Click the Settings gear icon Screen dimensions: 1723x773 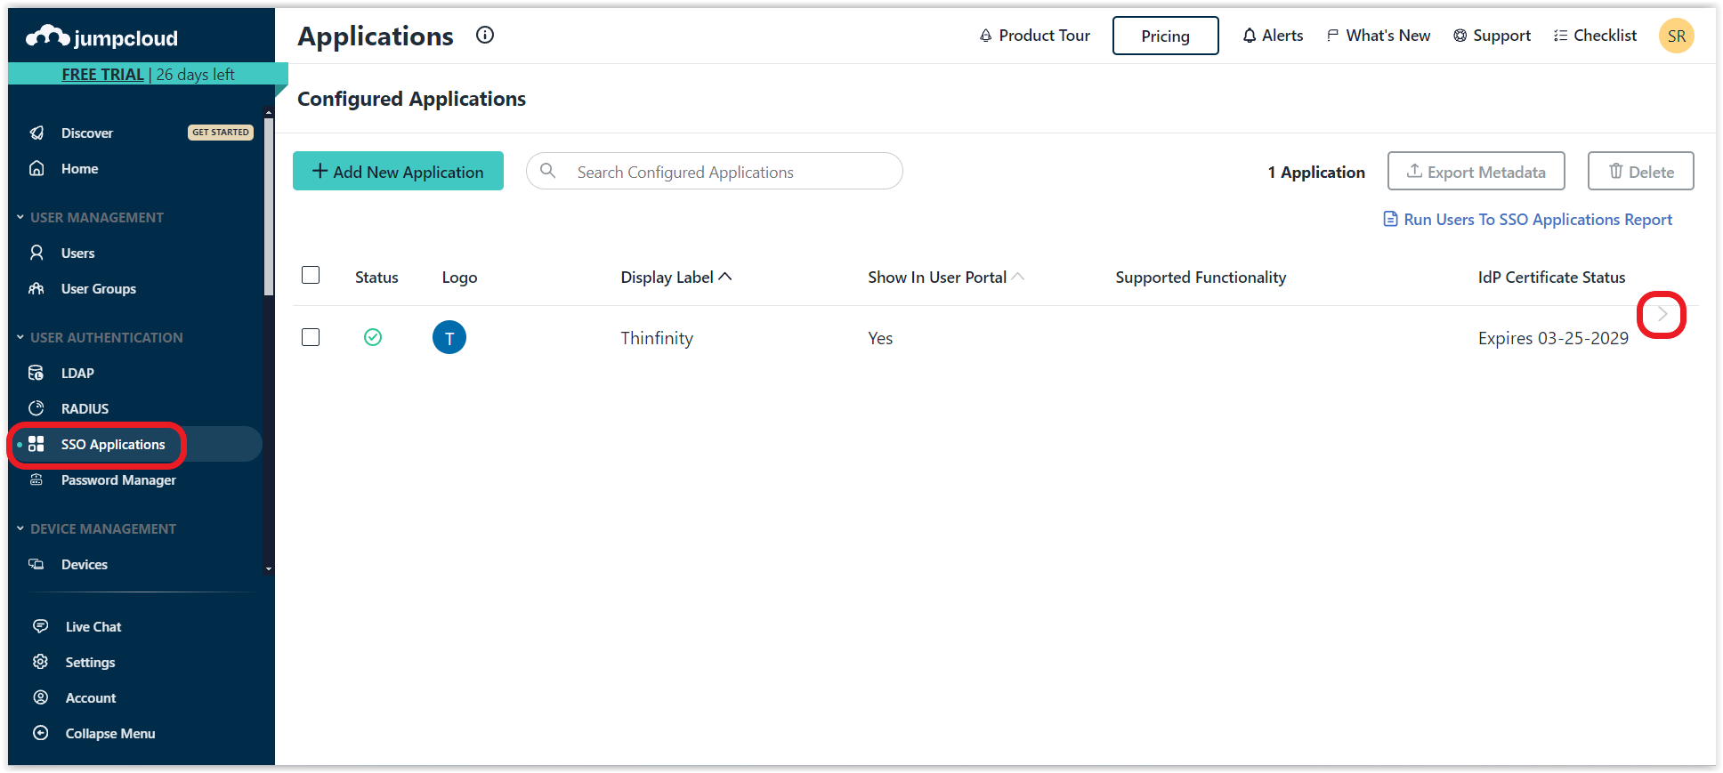point(40,662)
